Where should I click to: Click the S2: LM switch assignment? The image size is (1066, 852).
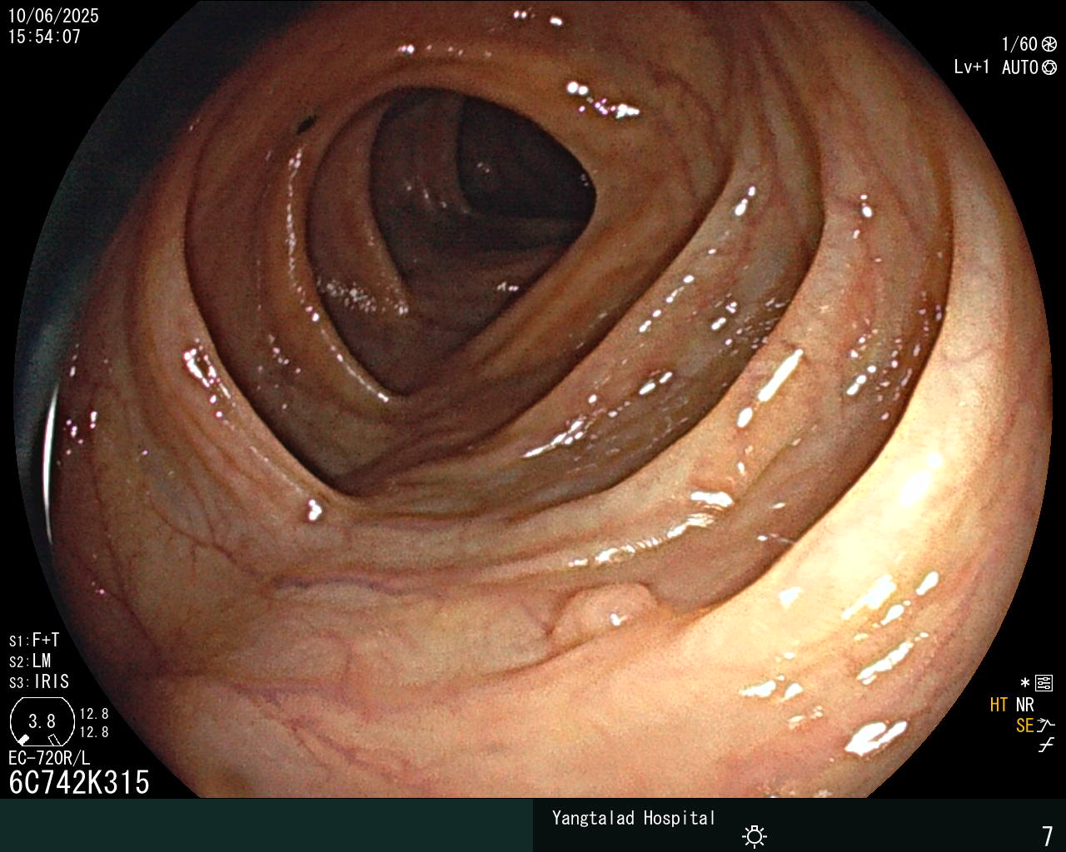click(x=30, y=661)
